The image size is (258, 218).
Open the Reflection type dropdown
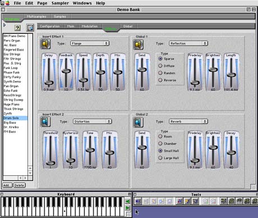click(188, 43)
